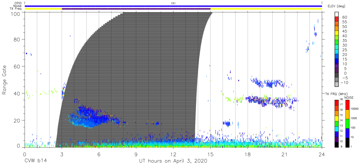362x167 pixels.
Task: Select the CVW b14 radar label
Action: [x=35, y=161]
